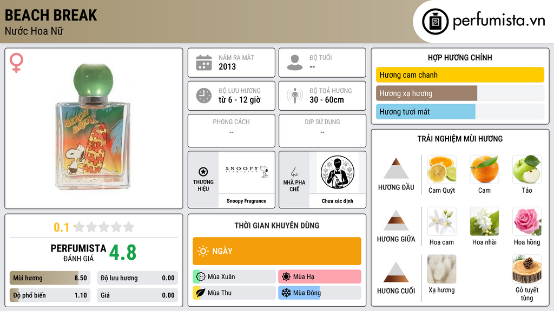Click the 'từ 6 - 12 giờ' longevity value
This screenshot has width=554, height=311.
[x=240, y=100]
